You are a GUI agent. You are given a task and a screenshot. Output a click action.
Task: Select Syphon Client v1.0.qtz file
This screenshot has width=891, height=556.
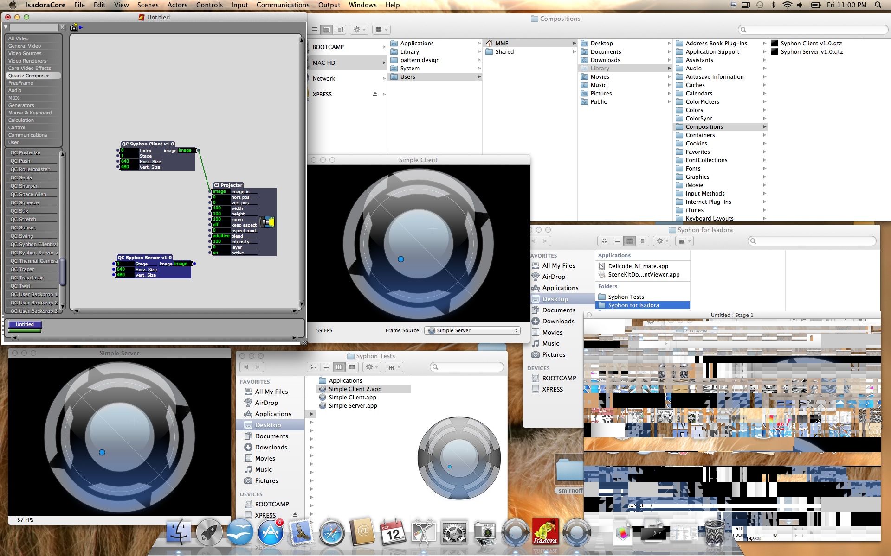pos(812,43)
